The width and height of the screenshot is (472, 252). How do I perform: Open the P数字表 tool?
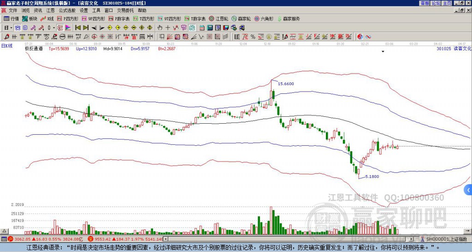[119, 18]
